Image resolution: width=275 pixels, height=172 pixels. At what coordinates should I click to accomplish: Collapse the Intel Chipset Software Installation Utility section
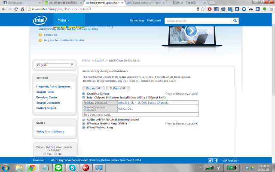[83, 98]
